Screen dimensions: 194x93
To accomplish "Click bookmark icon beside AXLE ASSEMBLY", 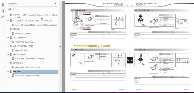I will pos(11,46).
